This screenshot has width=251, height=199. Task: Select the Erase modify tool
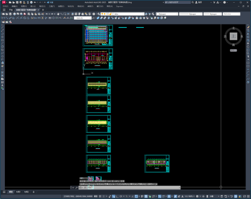point(248,27)
